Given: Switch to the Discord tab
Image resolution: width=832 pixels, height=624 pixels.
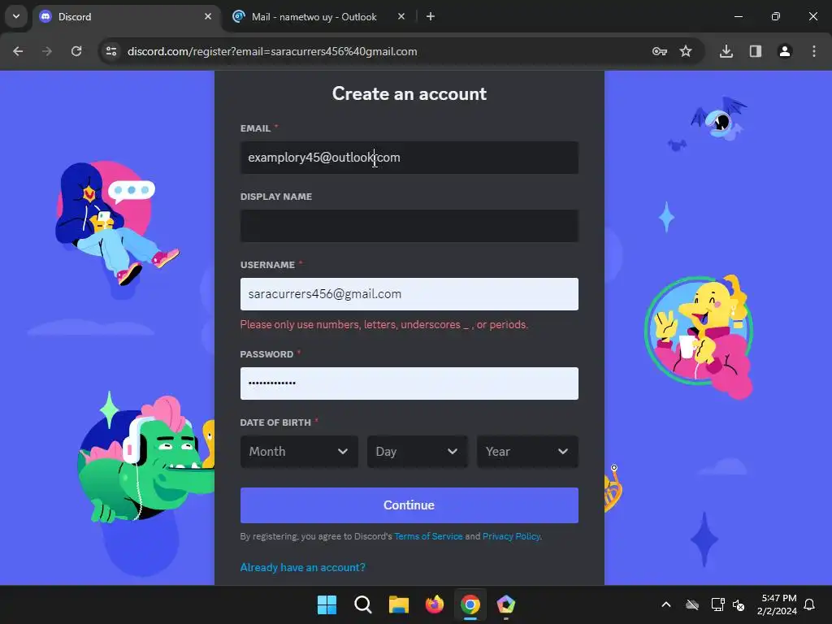Looking at the screenshot, I should click(x=126, y=17).
